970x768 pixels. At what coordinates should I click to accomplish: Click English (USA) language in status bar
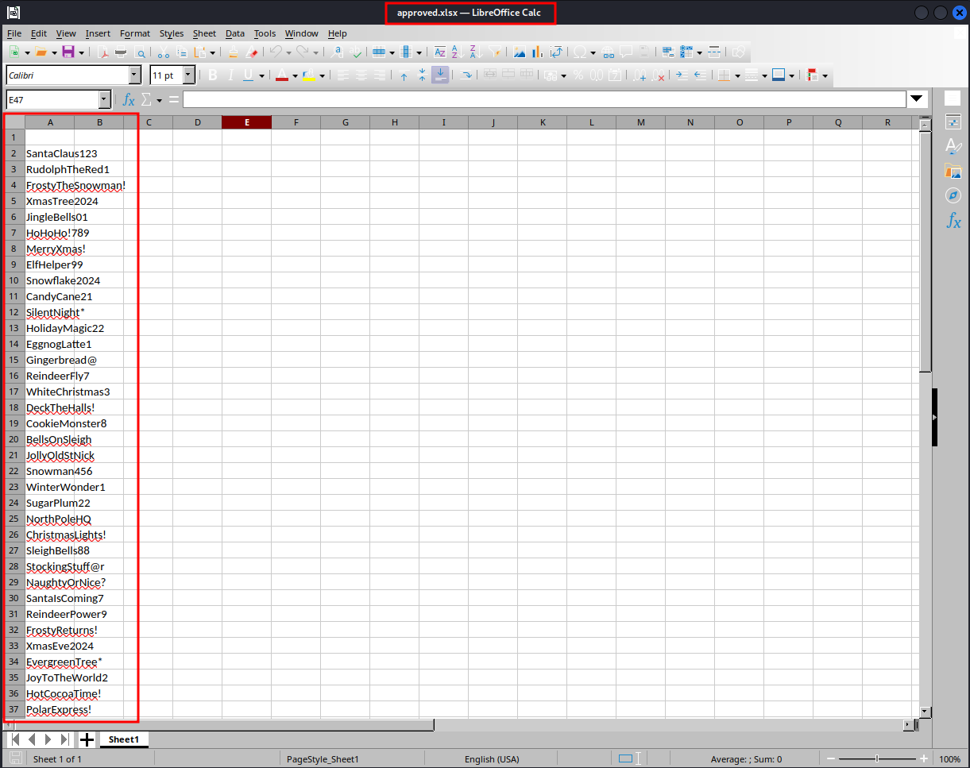(492, 759)
